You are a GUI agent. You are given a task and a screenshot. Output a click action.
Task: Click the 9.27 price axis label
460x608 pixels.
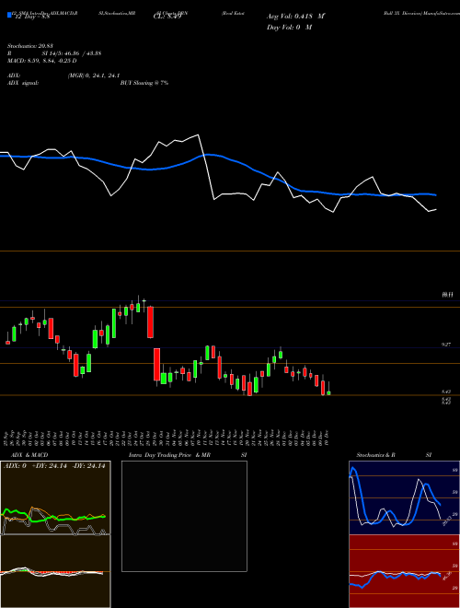[x=446, y=345]
